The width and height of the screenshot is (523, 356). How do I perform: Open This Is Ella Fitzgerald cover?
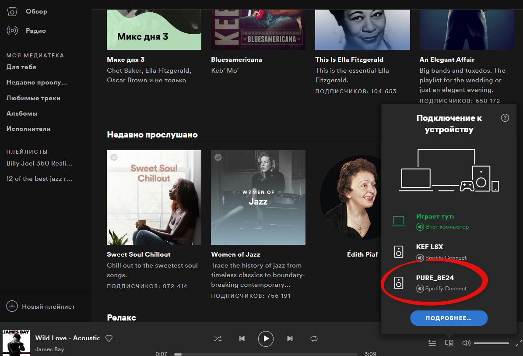362,30
